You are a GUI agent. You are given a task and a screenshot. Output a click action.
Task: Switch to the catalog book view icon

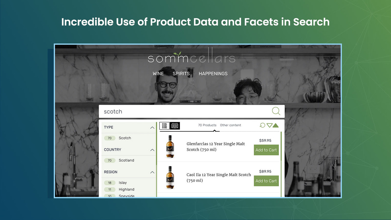(x=175, y=126)
